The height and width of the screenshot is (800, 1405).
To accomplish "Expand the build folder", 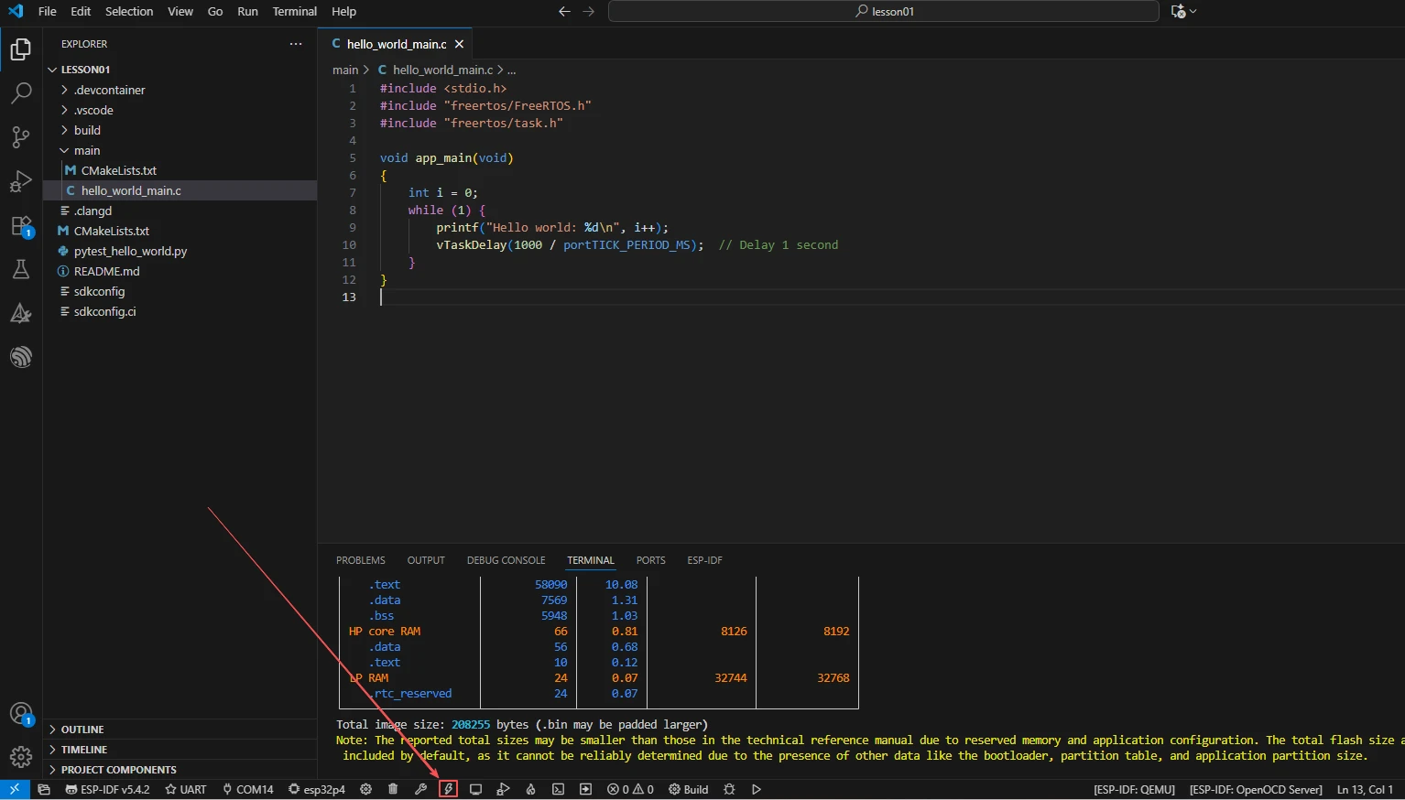I will 87,130.
